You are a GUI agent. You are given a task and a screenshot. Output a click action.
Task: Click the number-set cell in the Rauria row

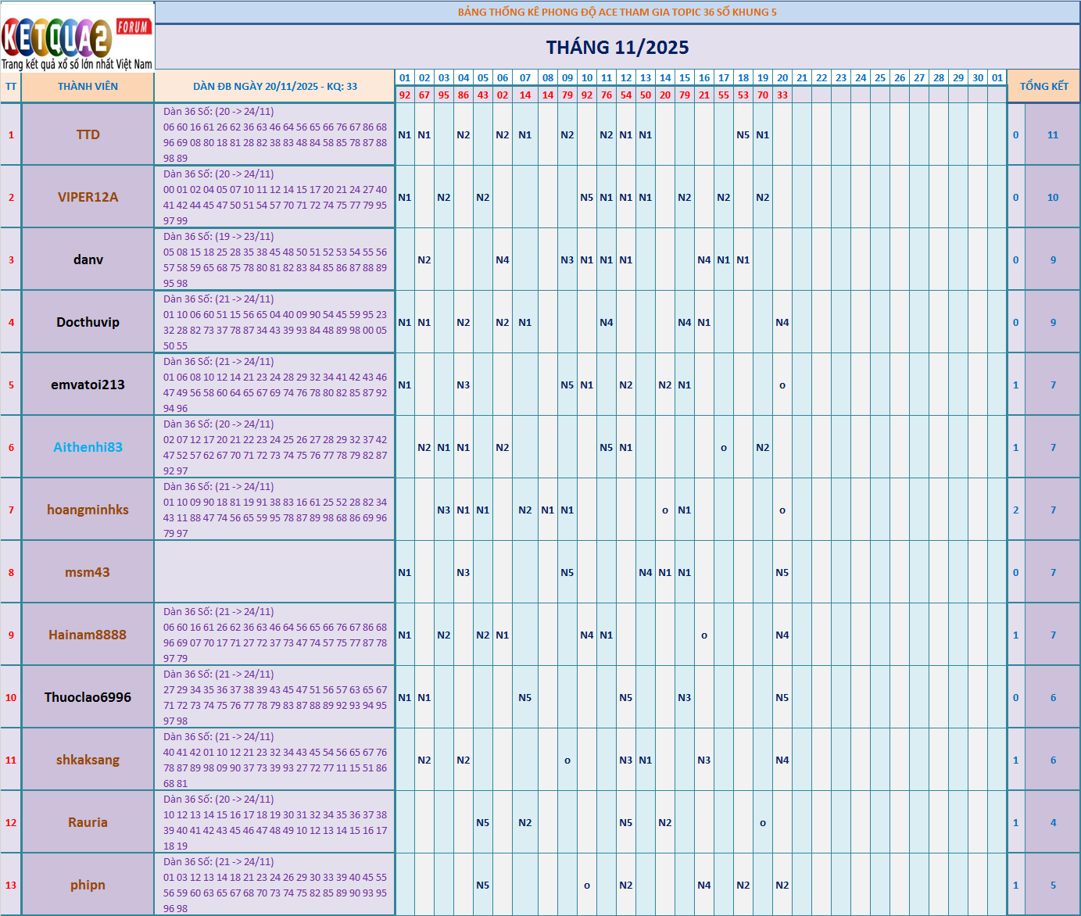[x=274, y=822]
